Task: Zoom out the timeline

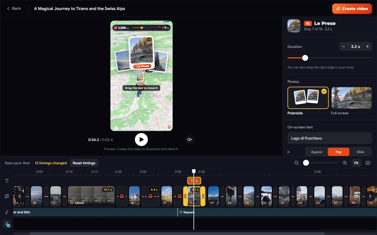Action: click(297, 163)
